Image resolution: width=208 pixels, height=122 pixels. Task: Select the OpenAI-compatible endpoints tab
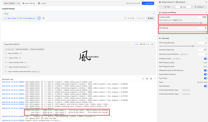22,49
